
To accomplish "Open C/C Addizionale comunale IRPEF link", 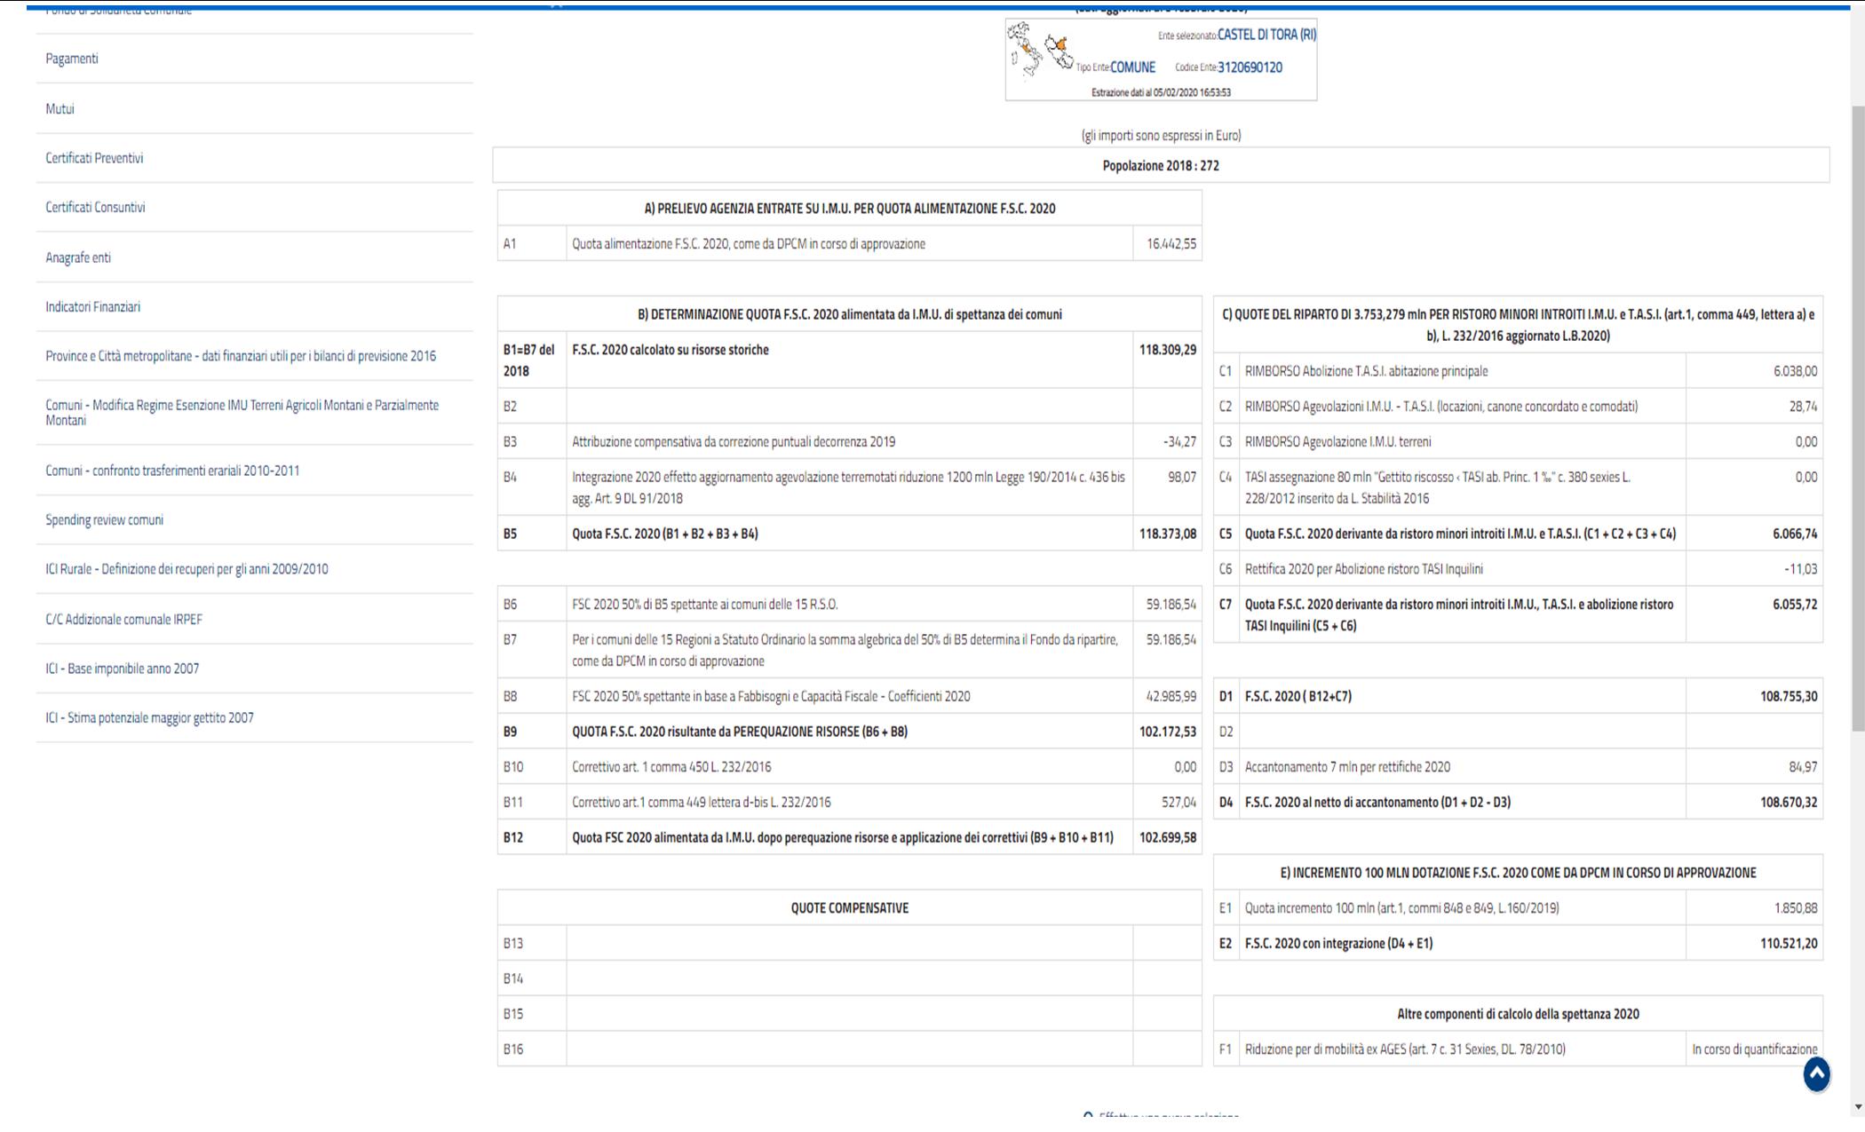I will [x=123, y=619].
